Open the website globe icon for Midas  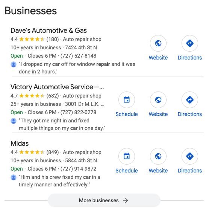click(158, 156)
